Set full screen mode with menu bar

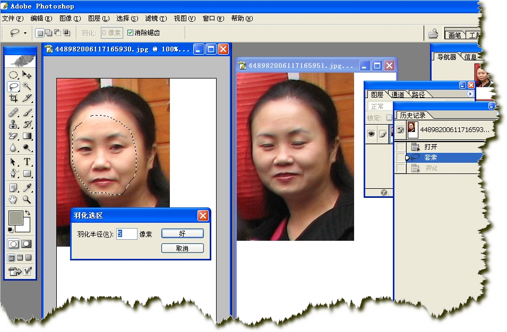pos(20,258)
